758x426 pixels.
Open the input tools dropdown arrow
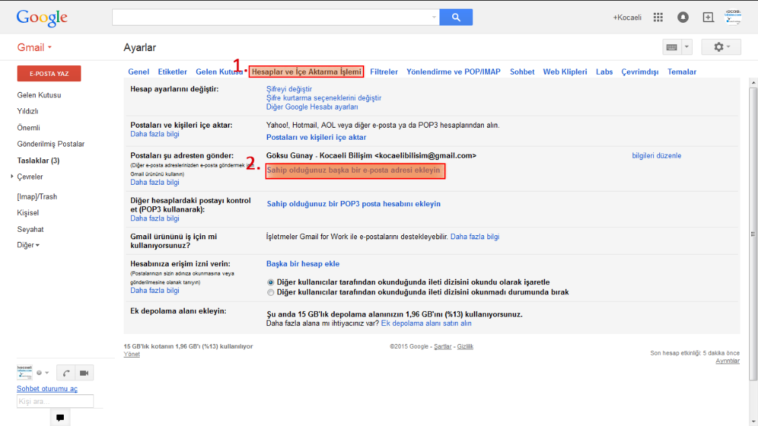click(x=687, y=48)
